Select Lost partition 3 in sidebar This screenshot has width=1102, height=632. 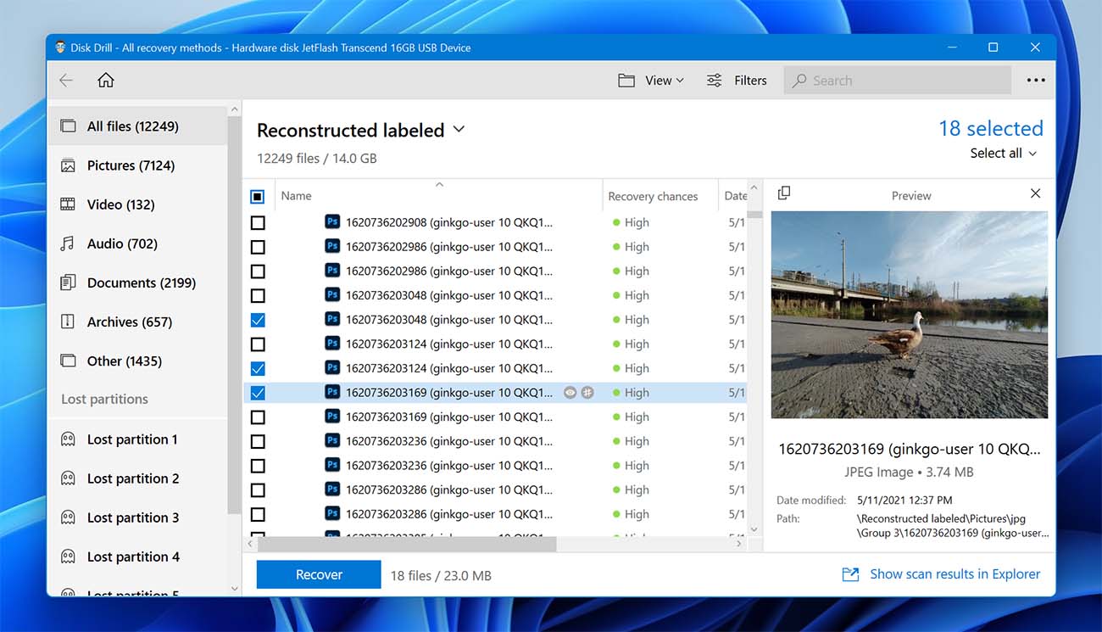click(x=137, y=517)
